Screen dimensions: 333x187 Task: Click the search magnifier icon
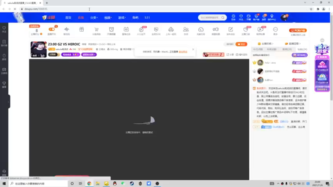[223, 17]
